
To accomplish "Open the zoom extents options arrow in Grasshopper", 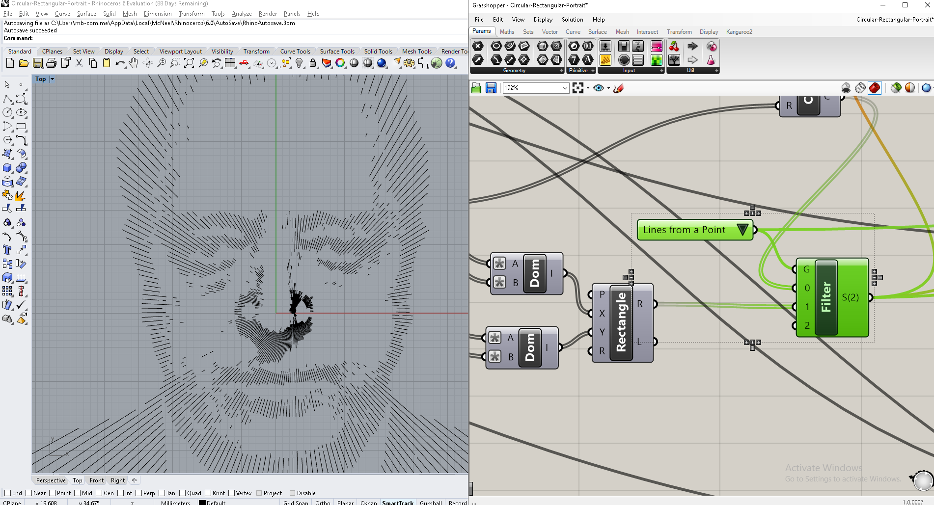I will click(x=588, y=88).
